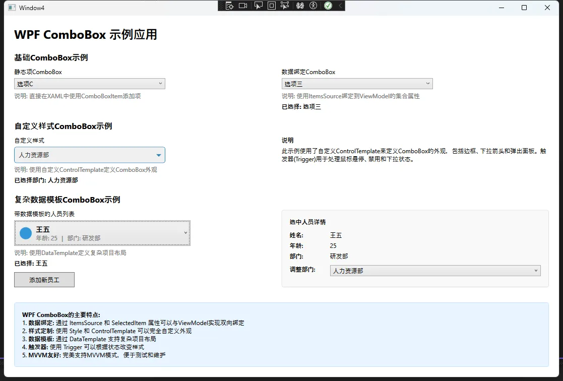Maximize the Window4 window
The width and height of the screenshot is (563, 381).
524,8
